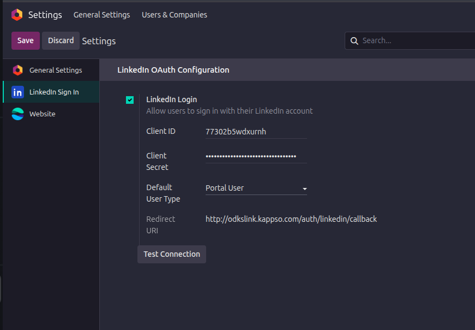Image resolution: width=475 pixels, height=330 pixels.
Task: Click the Website wave icon in sidebar
Action: point(17,114)
